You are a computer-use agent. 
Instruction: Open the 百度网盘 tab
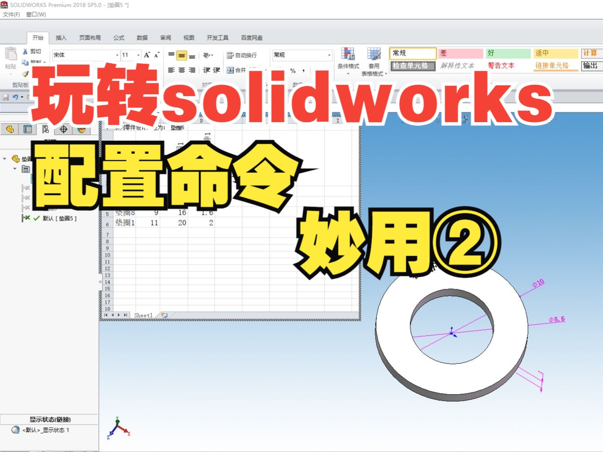[x=252, y=38]
